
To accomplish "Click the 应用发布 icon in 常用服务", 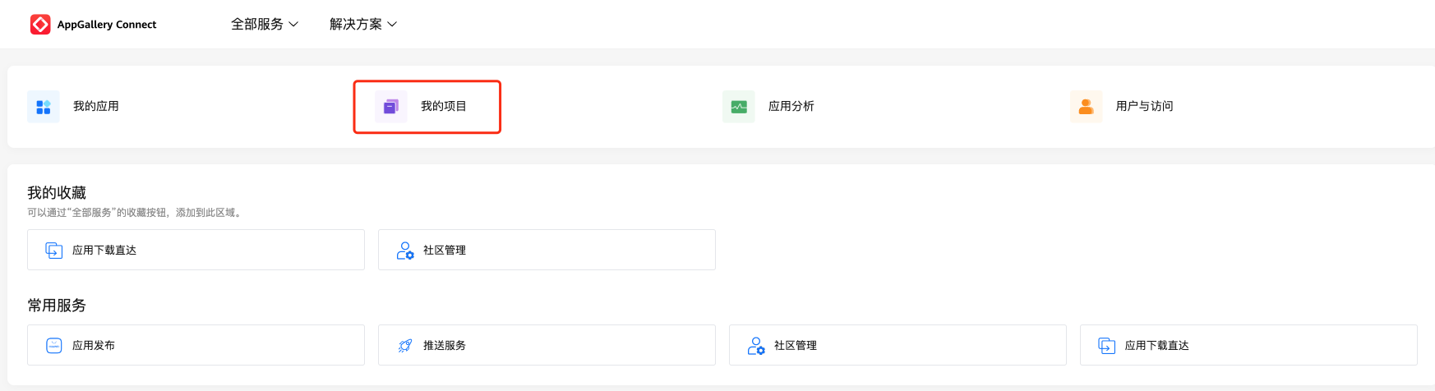I will (54, 346).
